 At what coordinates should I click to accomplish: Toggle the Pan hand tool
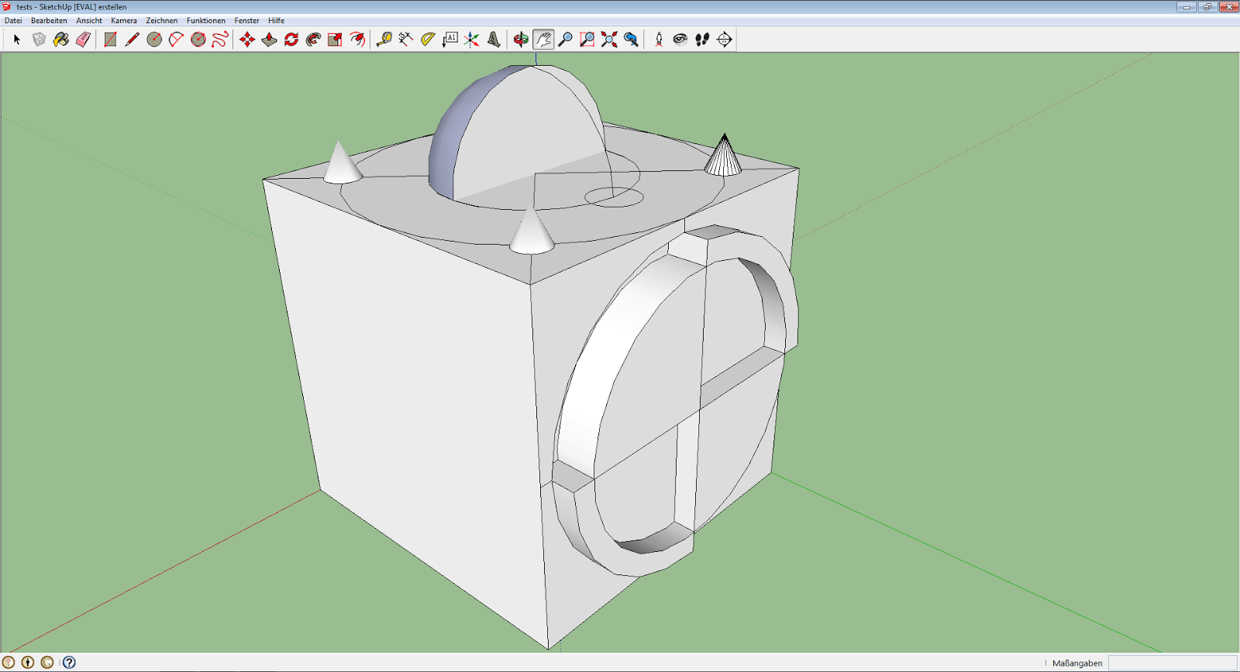pos(543,39)
